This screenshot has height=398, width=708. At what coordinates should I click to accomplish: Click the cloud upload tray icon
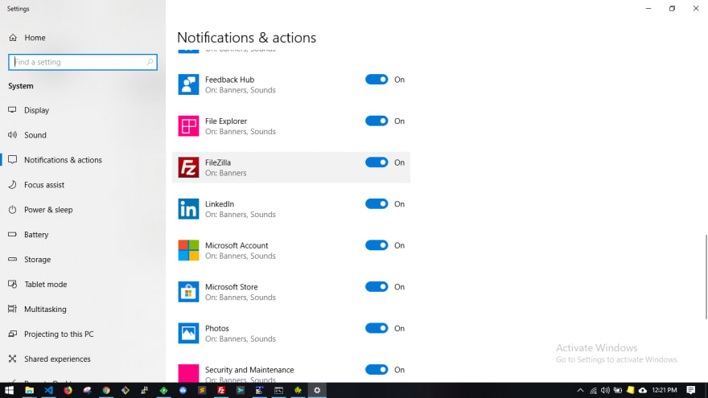(x=643, y=390)
